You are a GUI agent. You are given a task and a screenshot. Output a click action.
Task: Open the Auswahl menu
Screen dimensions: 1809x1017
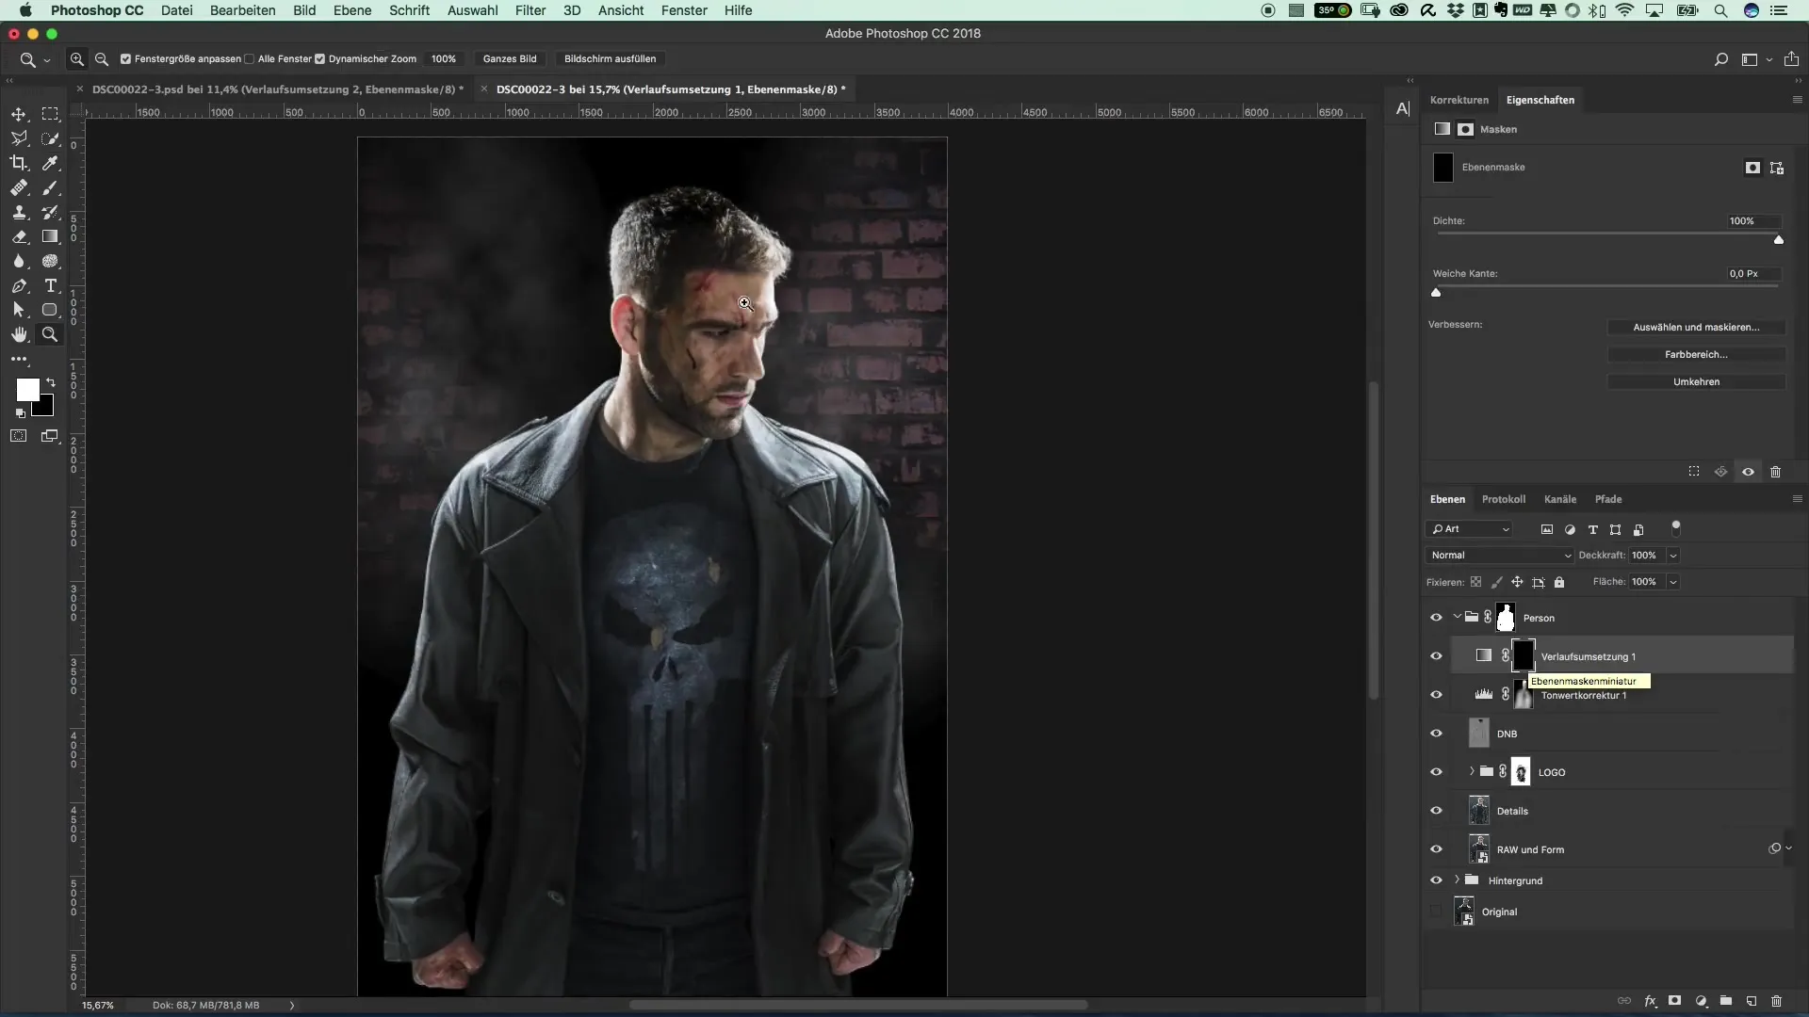pos(472,10)
